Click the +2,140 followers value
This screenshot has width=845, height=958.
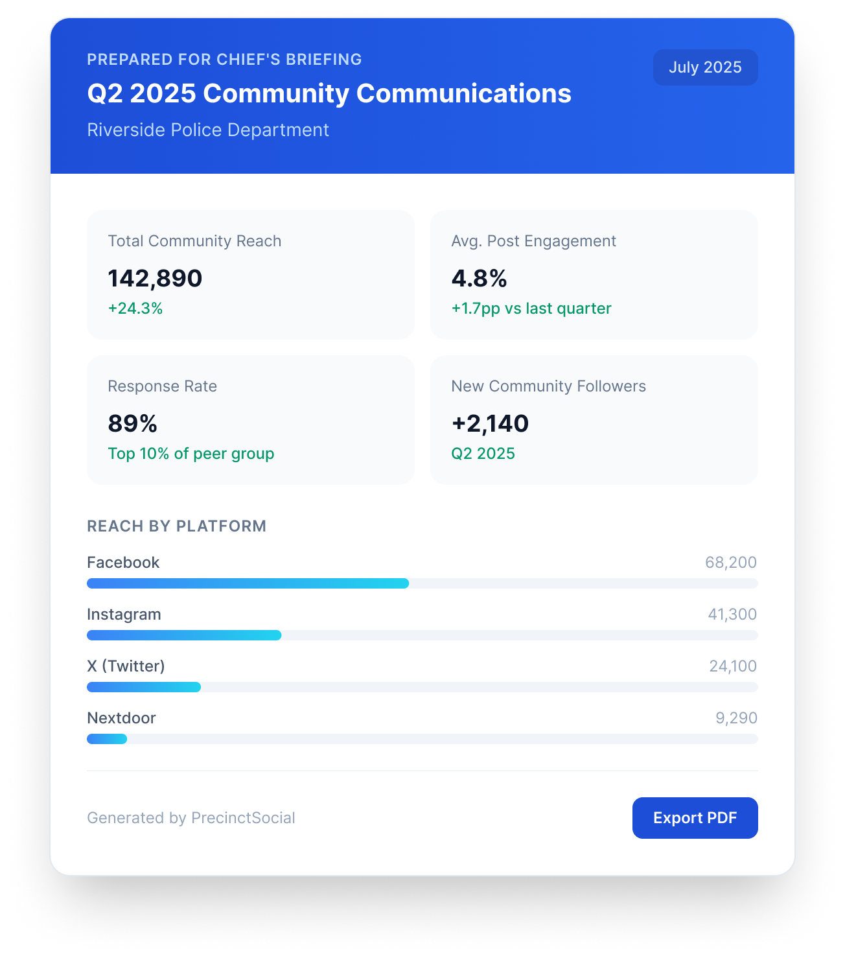490,423
